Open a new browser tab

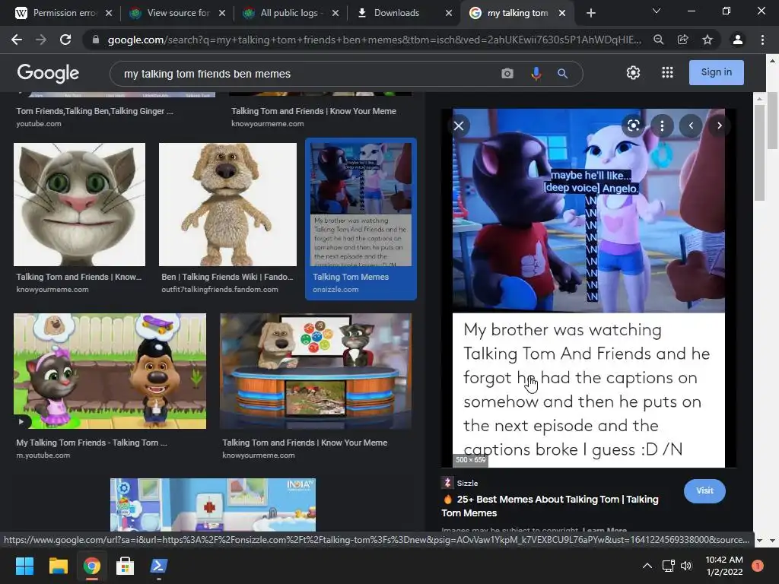590,13
